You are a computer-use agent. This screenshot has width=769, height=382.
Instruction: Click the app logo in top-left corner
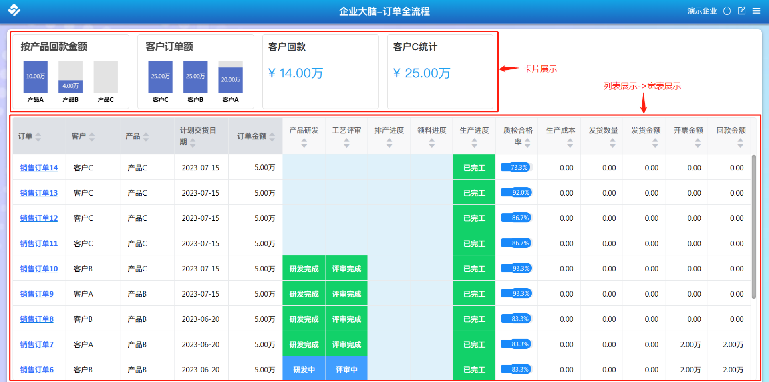click(14, 10)
